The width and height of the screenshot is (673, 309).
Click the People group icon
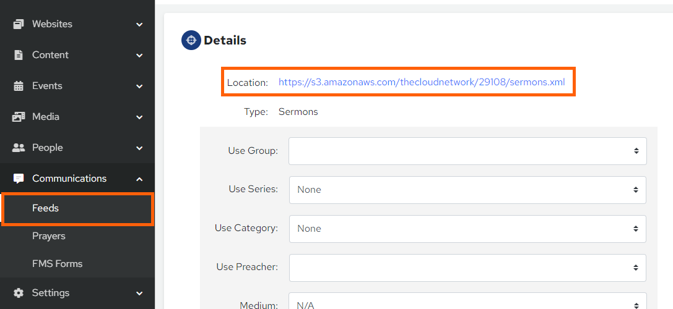click(x=19, y=148)
